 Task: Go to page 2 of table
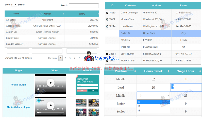[65, 58]
